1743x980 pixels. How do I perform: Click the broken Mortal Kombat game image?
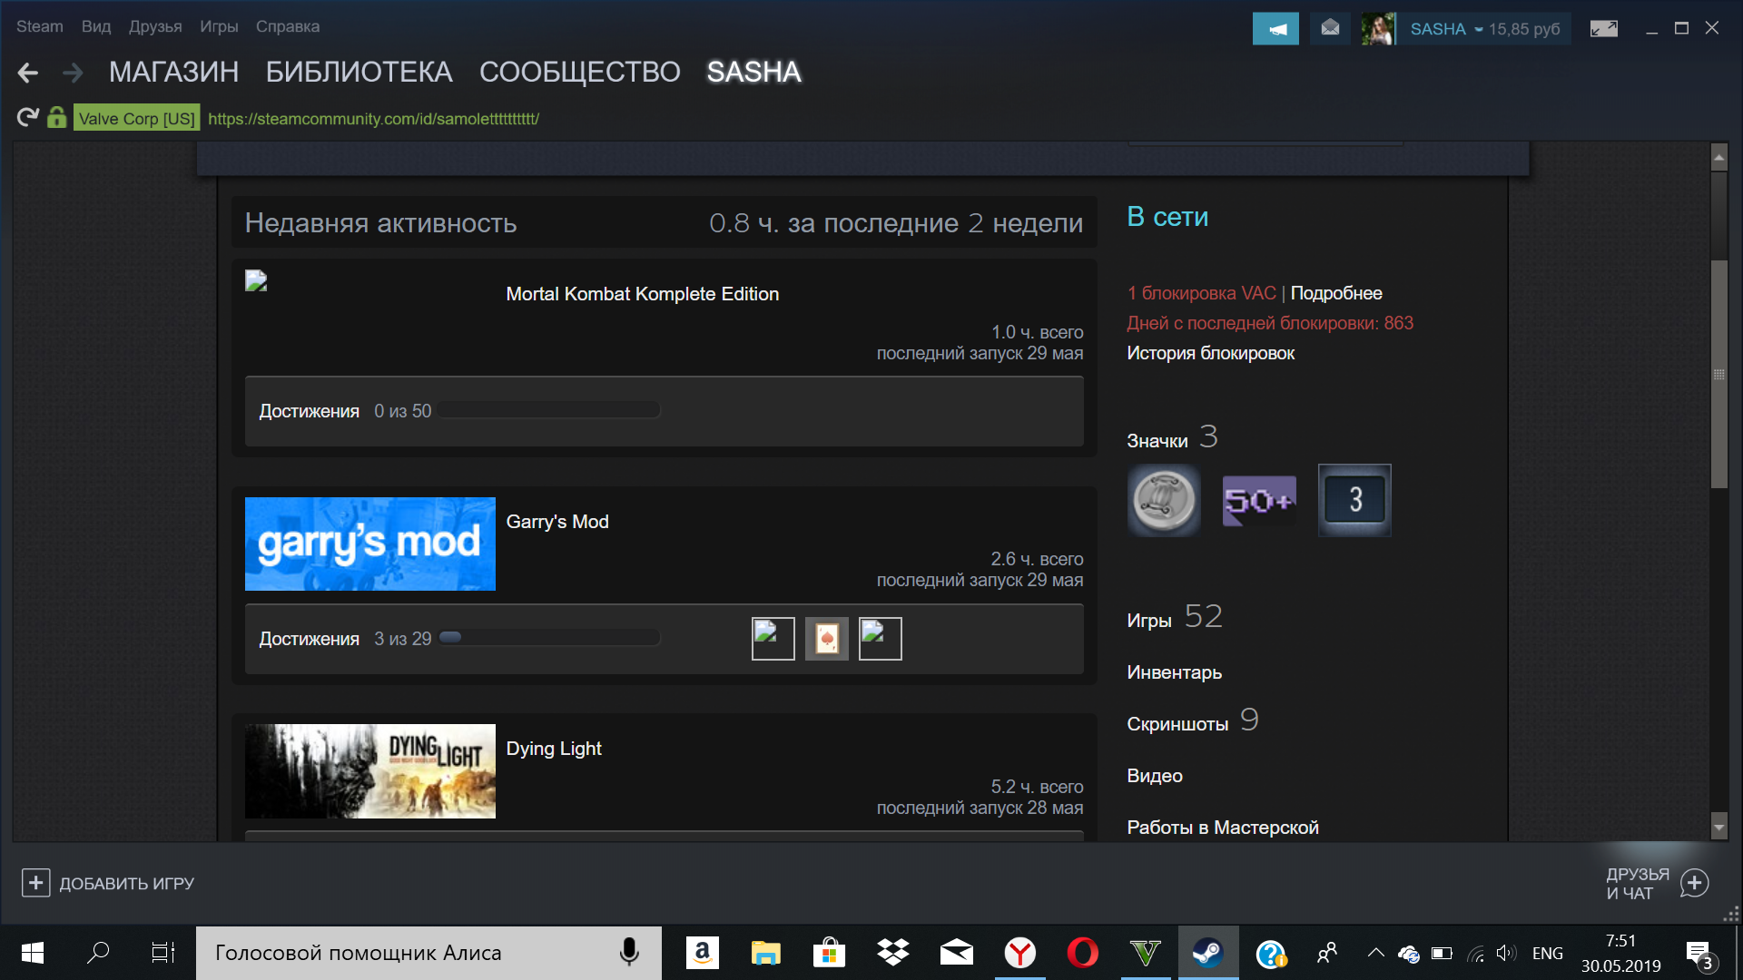pyautogui.click(x=256, y=280)
